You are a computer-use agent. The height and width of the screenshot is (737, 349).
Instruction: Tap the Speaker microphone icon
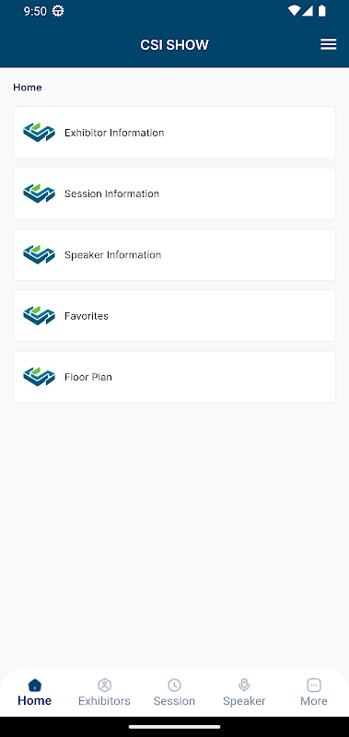click(244, 684)
